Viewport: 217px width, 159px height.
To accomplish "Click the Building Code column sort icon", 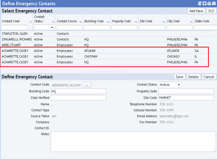I will tap(108, 22).
